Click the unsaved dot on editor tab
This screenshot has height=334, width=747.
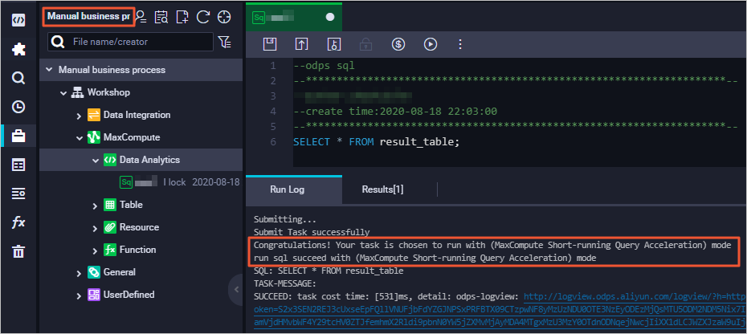(329, 17)
